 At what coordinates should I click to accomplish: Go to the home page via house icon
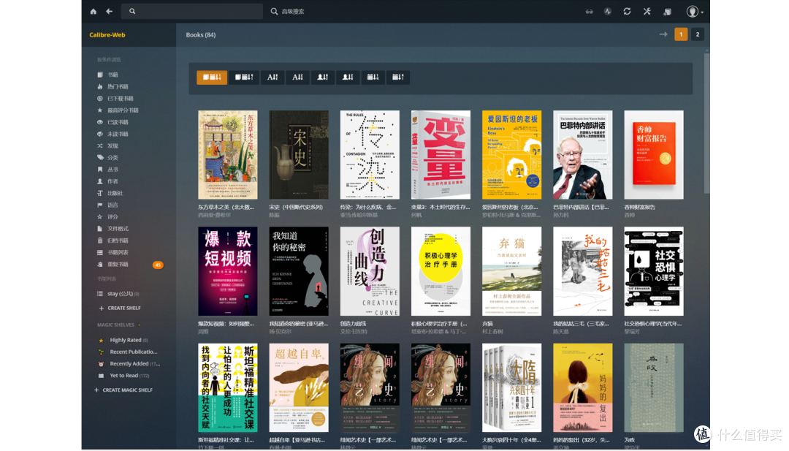93,11
